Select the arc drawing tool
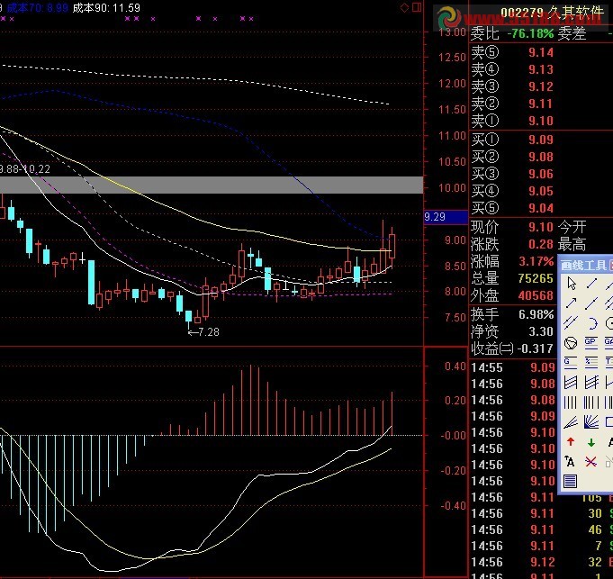The width and height of the screenshot is (613, 579). [591, 323]
